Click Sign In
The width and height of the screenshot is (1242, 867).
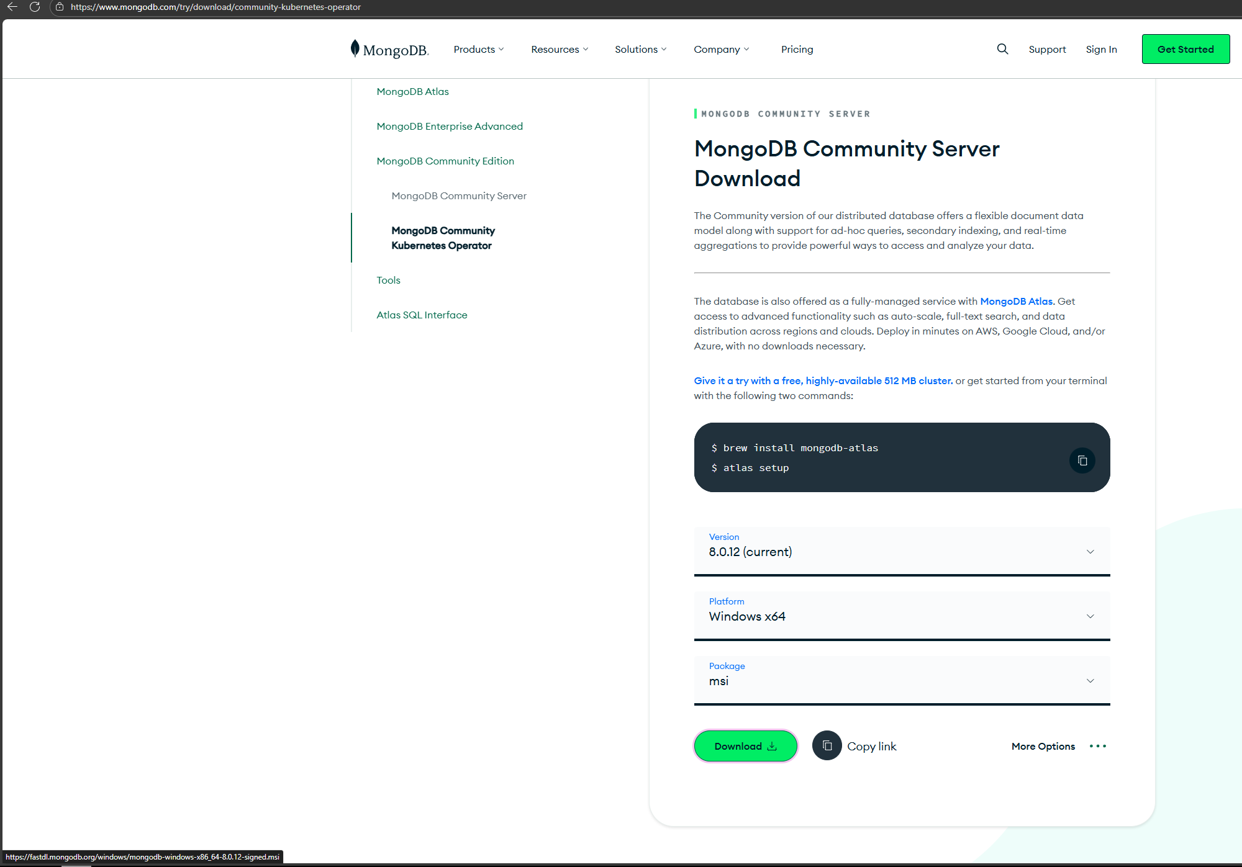[1101, 49]
